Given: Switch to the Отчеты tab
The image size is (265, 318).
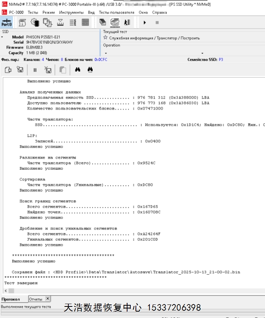Looking at the screenshot, I should pyautogui.click(x=35, y=299).
